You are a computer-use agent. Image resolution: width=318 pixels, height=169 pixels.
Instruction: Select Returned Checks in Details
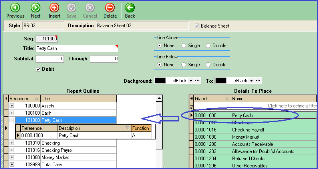click(x=255, y=159)
